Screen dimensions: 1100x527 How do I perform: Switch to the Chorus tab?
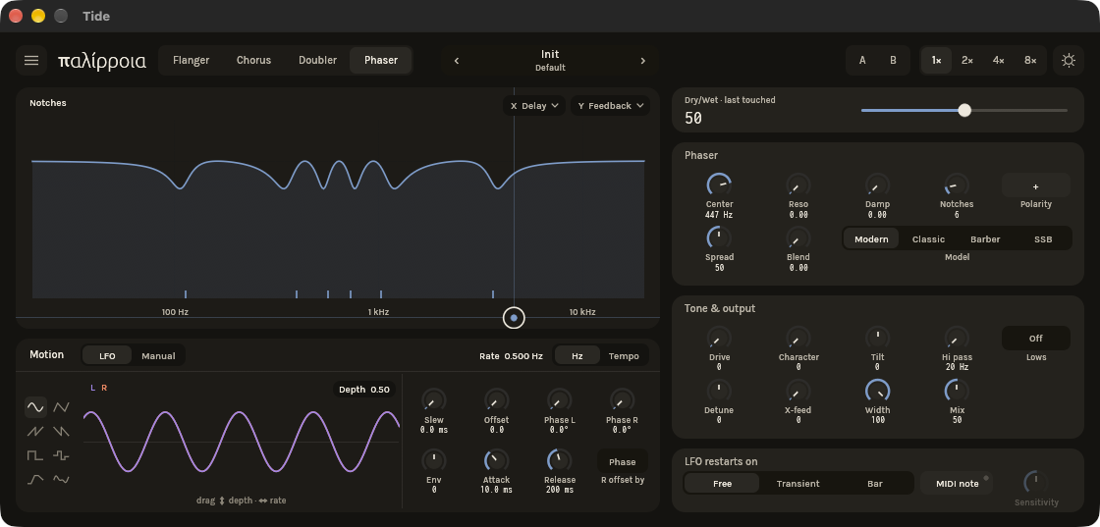tap(253, 60)
